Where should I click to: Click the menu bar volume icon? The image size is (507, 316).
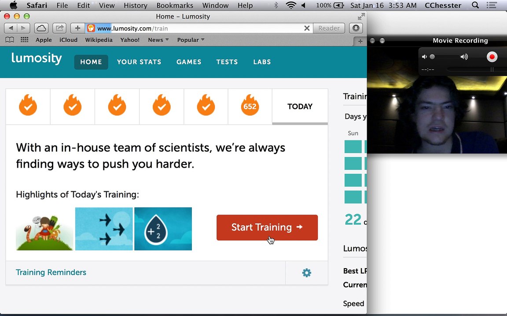pos(303,5)
